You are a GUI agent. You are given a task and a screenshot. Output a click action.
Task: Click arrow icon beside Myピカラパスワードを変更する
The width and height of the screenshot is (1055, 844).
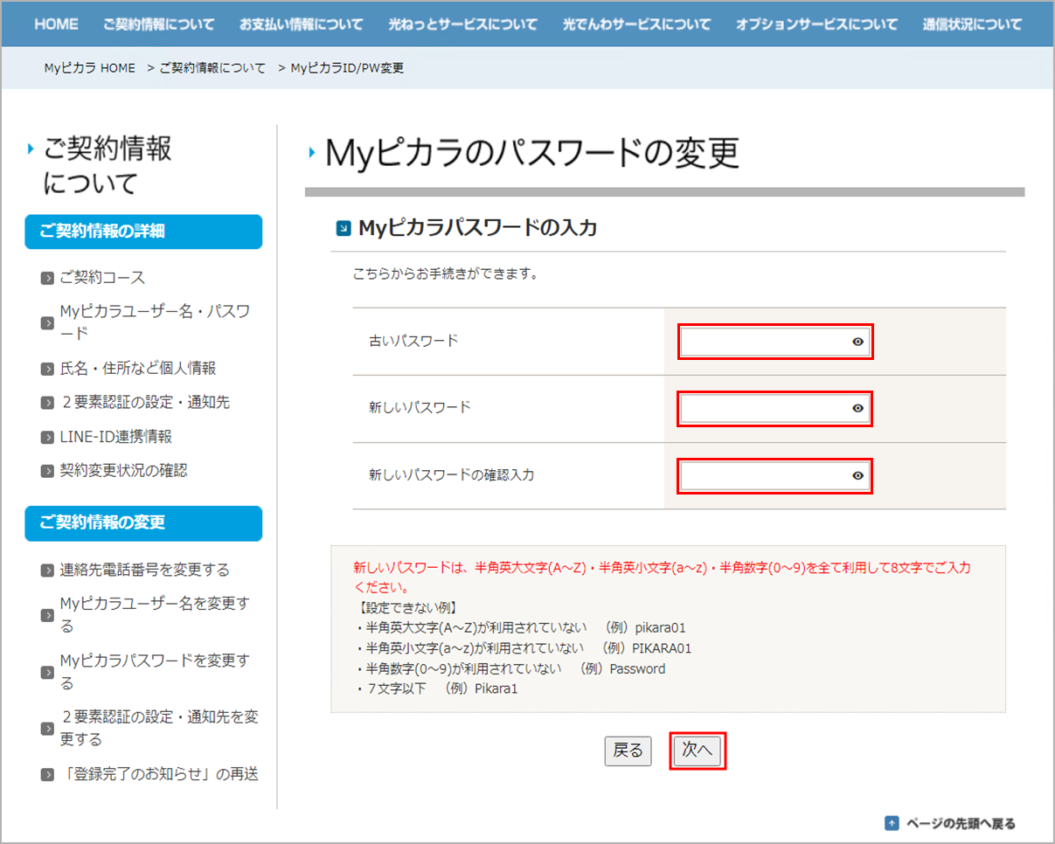(x=47, y=672)
